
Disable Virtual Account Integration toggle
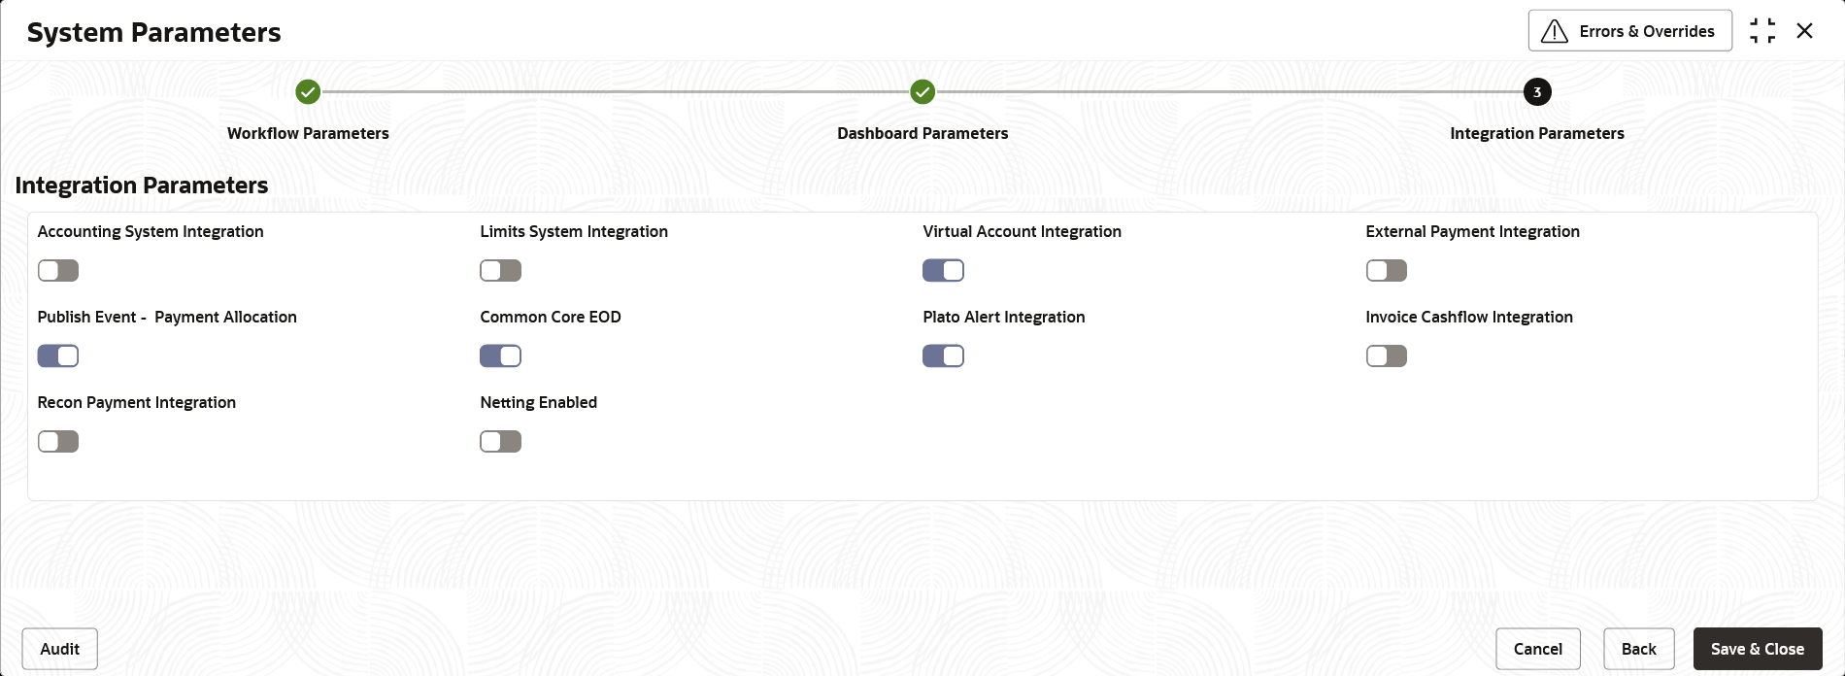[x=944, y=271]
